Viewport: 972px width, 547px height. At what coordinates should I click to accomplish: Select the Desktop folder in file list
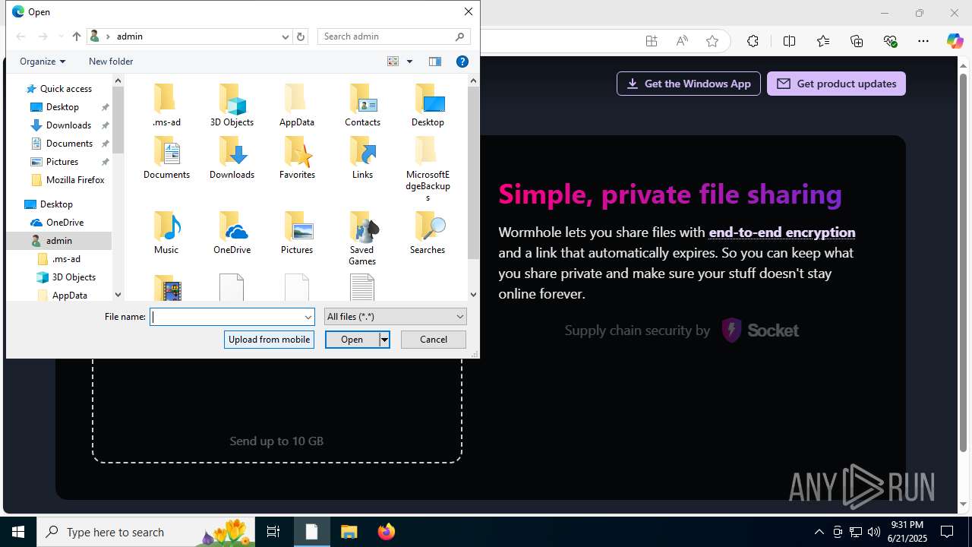tap(428, 105)
